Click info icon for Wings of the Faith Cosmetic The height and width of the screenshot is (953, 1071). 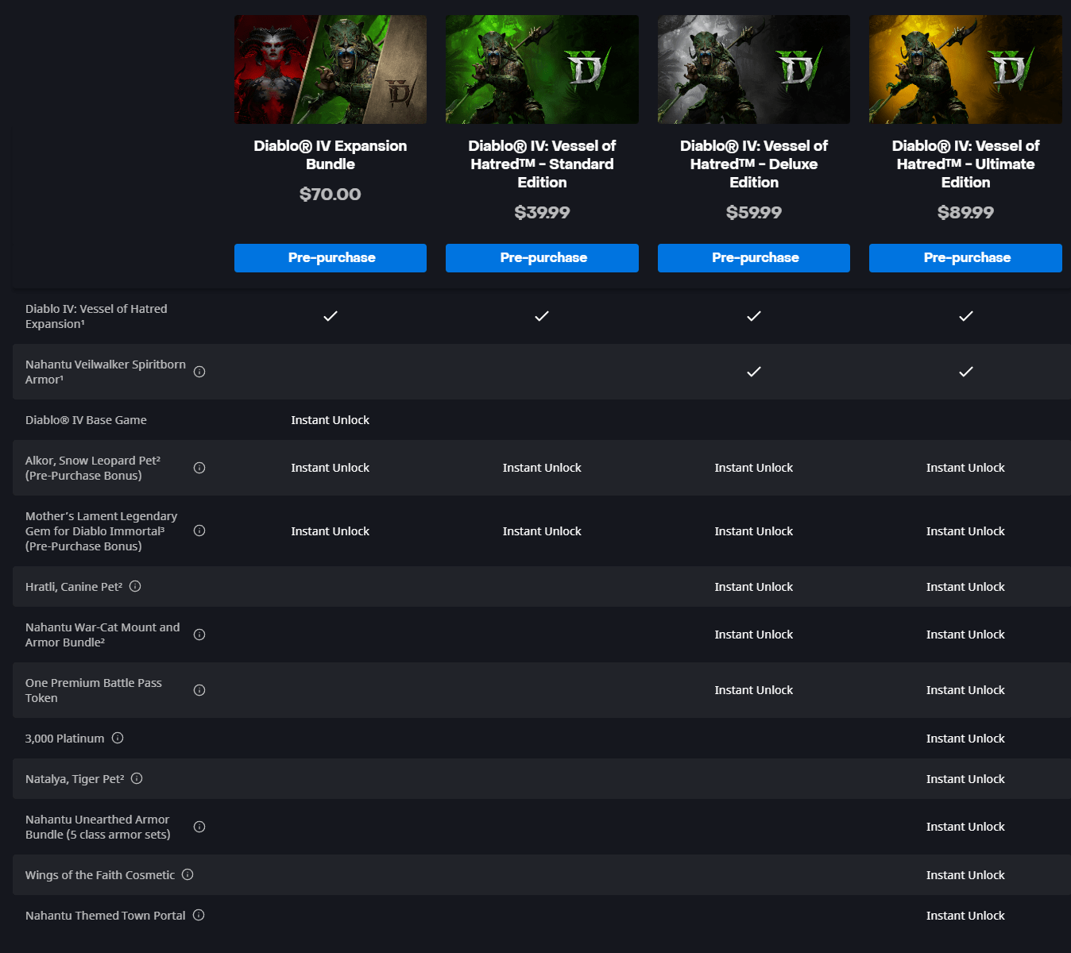pos(188,874)
